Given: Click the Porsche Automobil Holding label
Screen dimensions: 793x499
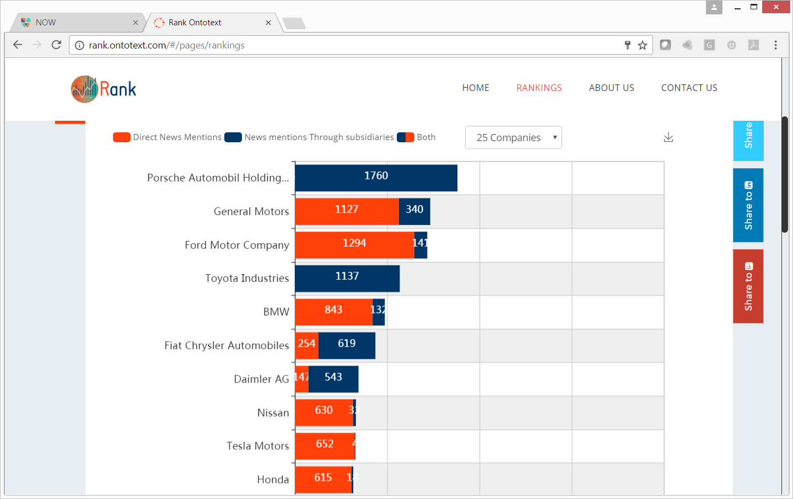Looking at the screenshot, I should (x=218, y=178).
